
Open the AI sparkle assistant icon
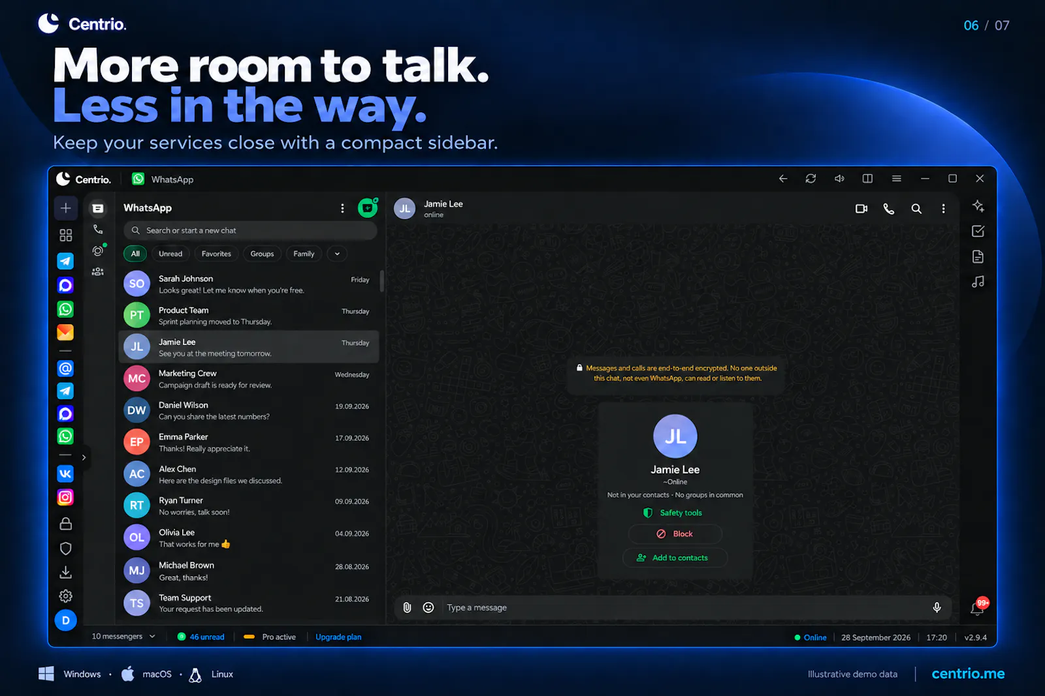click(978, 206)
